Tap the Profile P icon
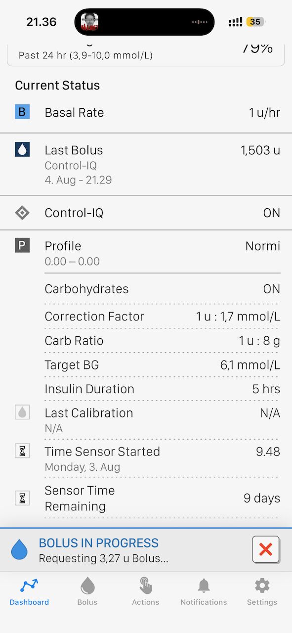Screen dimensions: 292x633 click(22, 245)
